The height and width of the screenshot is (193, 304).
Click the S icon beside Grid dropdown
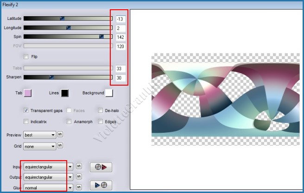tap(60, 146)
